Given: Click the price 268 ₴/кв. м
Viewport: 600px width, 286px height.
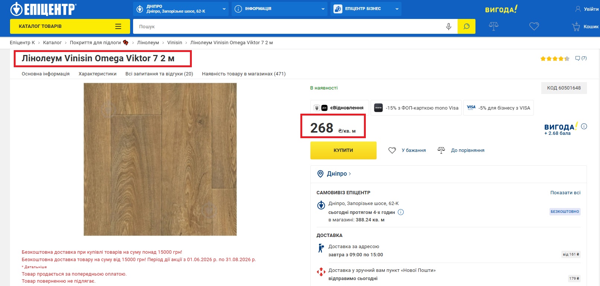Looking at the screenshot, I should point(333,128).
